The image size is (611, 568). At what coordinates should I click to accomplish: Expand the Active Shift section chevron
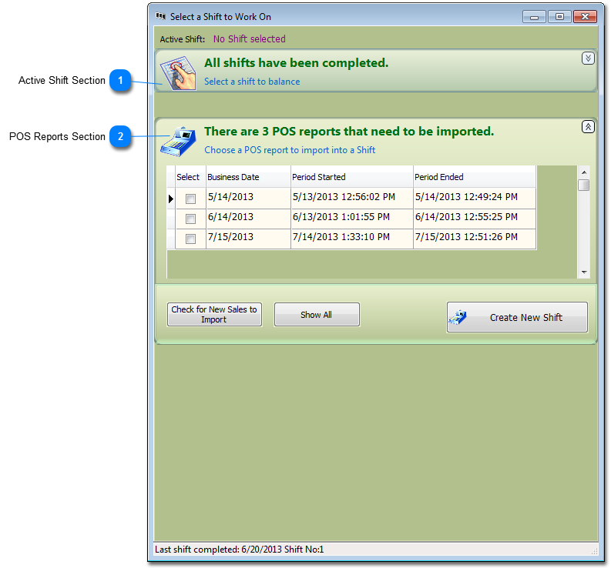[x=588, y=58]
